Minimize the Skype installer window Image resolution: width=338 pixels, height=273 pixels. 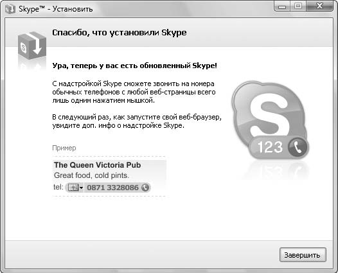point(282,6)
